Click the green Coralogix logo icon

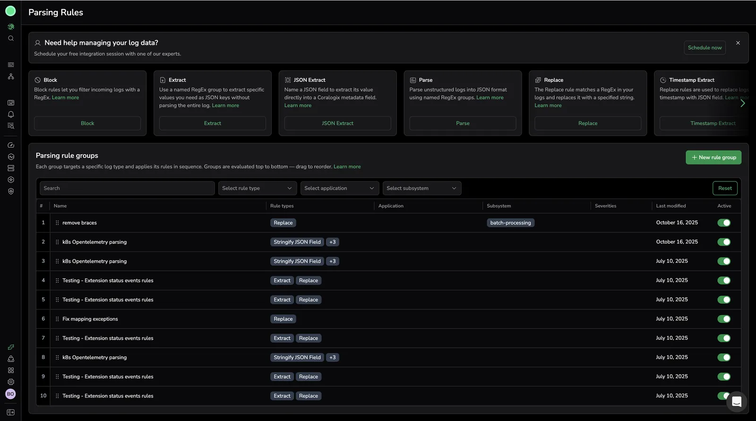[x=10, y=11]
